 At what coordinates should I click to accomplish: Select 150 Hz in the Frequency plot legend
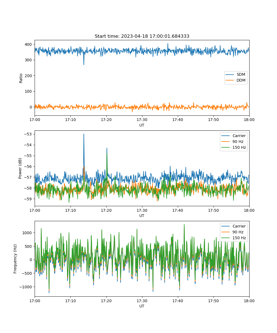point(239,238)
